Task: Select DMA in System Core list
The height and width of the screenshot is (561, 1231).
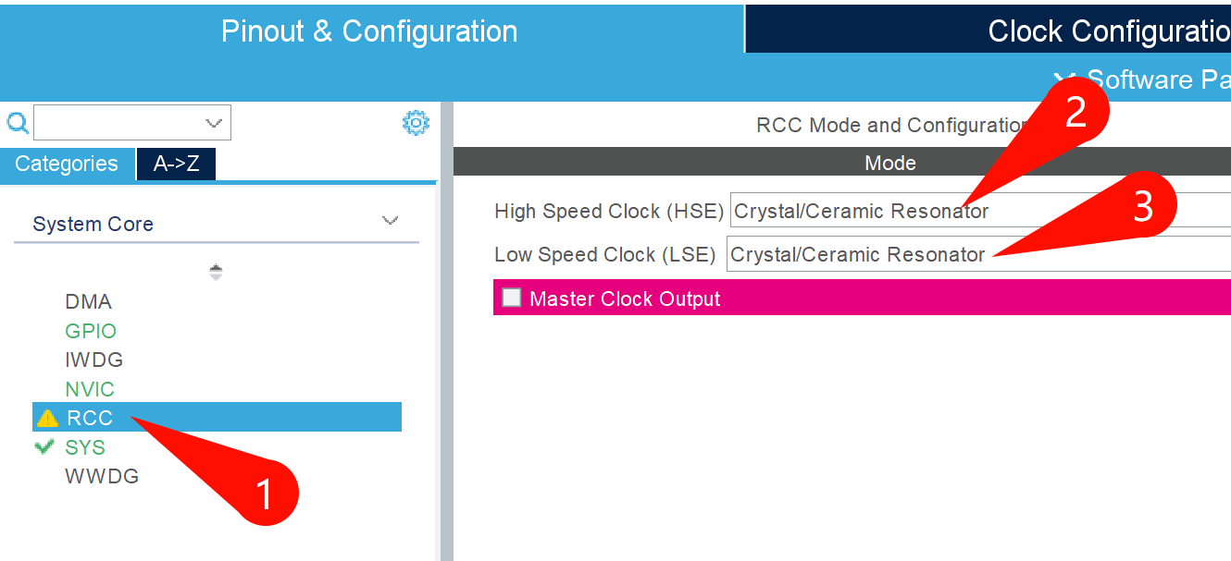Action: pyautogui.click(x=88, y=302)
